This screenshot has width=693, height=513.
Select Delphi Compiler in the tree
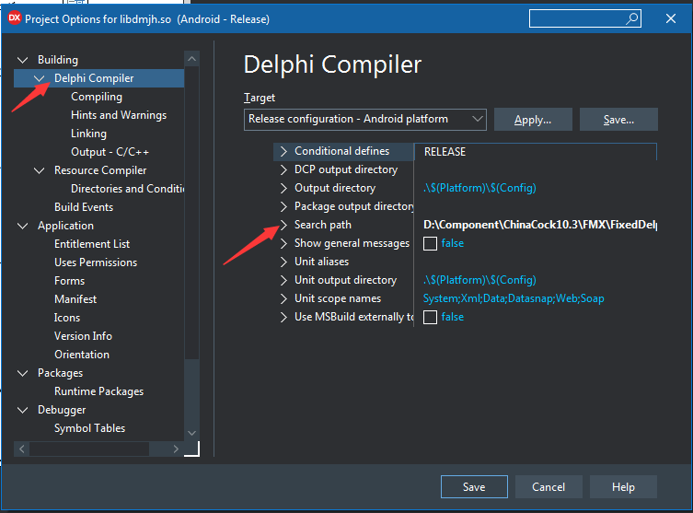(x=94, y=78)
